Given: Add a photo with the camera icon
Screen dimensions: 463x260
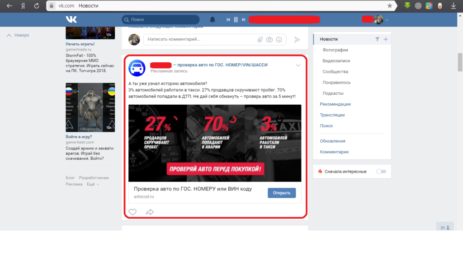Looking at the screenshot, I should [269, 40].
